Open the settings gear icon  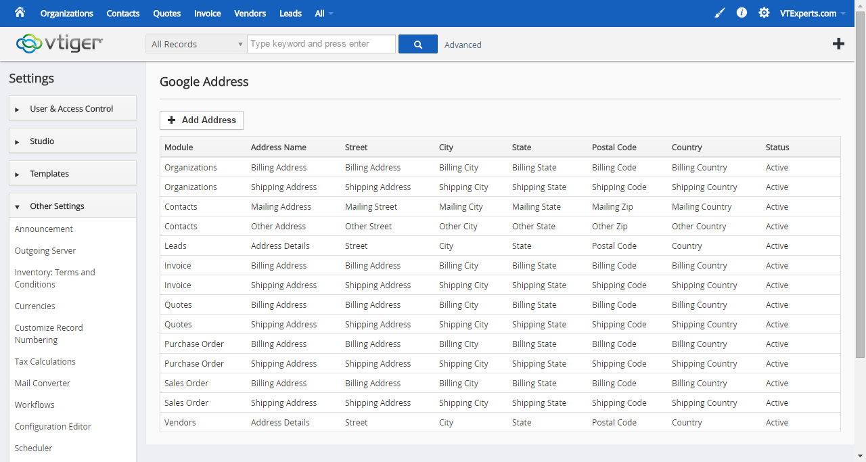tap(764, 12)
